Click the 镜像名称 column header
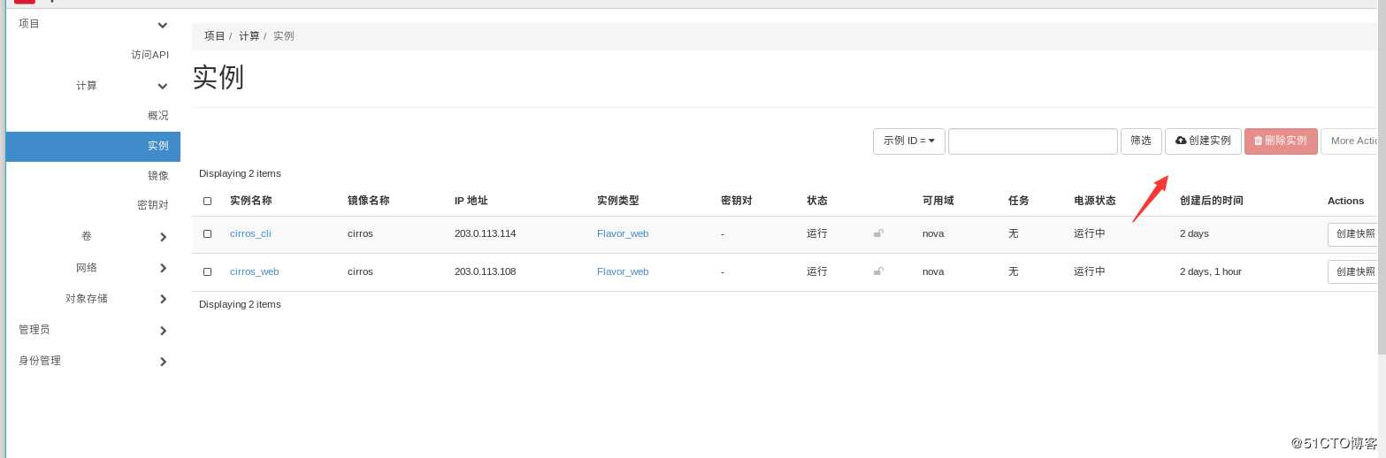The height and width of the screenshot is (458, 1386). [x=369, y=201]
